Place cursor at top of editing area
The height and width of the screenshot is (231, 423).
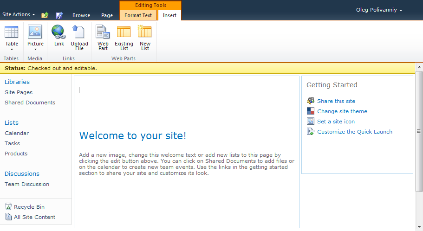point(79,90)
